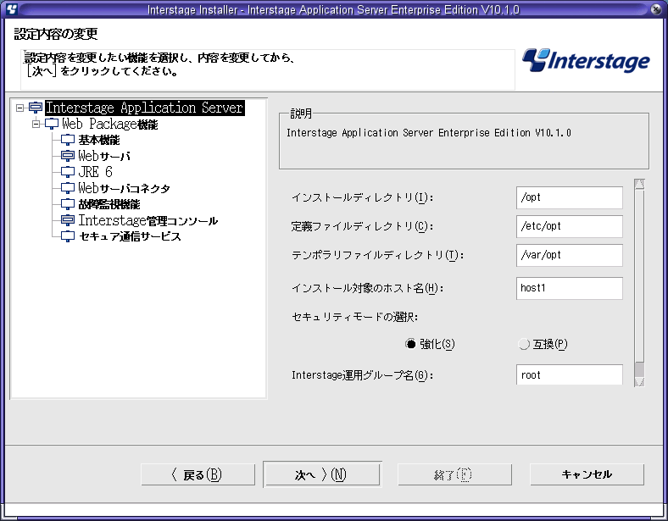Click the installer window menu icon in title bar

click(12, 9)
